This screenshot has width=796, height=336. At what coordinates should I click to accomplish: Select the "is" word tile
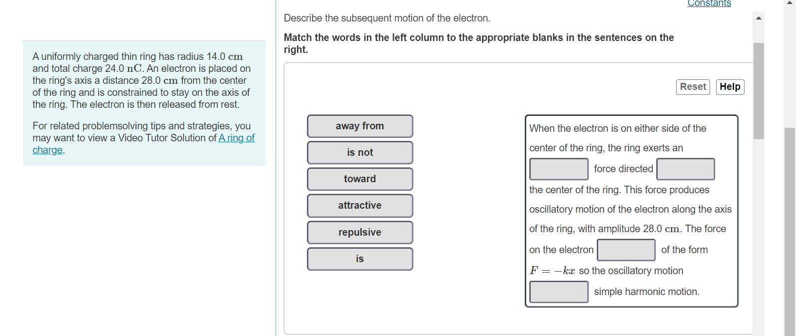point(360,259)
